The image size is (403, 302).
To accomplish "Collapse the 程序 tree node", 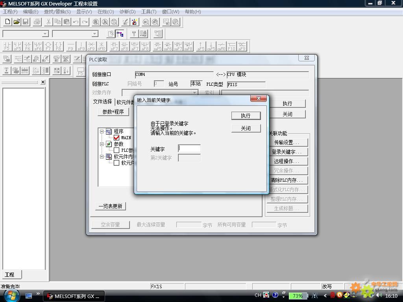I will tap(102, 131).
